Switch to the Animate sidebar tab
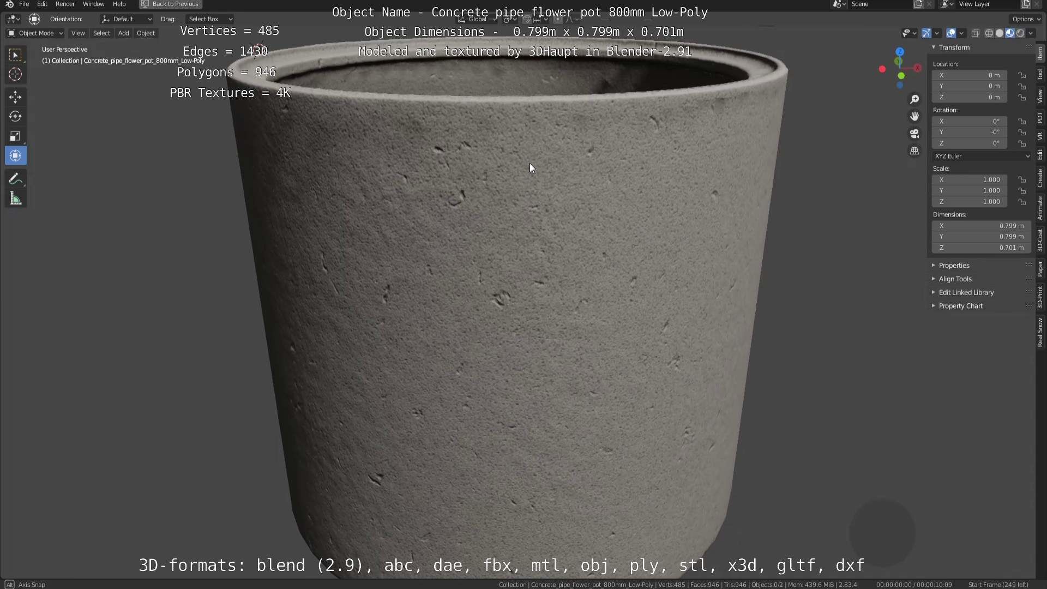Screen dimensions: 1047x589 point(1040,208)
